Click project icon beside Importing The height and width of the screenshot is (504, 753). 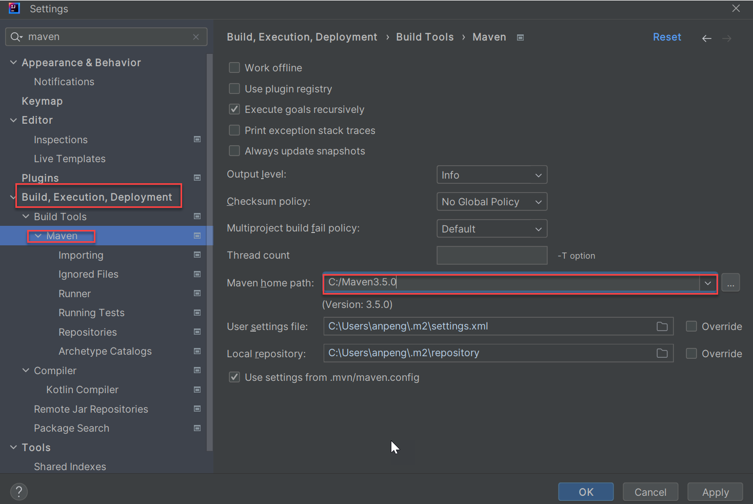click(197, 255)
